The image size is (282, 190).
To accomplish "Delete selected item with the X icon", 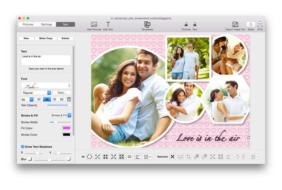I will (172, 157).
